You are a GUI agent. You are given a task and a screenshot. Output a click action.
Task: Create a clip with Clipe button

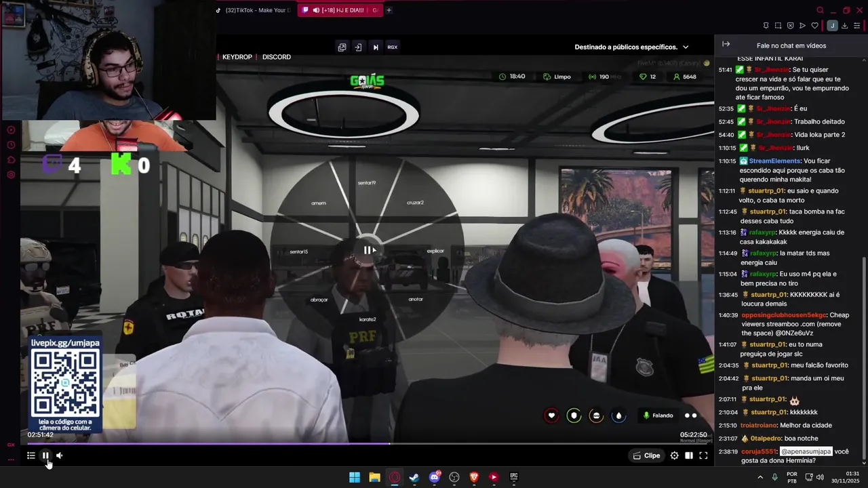coord(646,455)
